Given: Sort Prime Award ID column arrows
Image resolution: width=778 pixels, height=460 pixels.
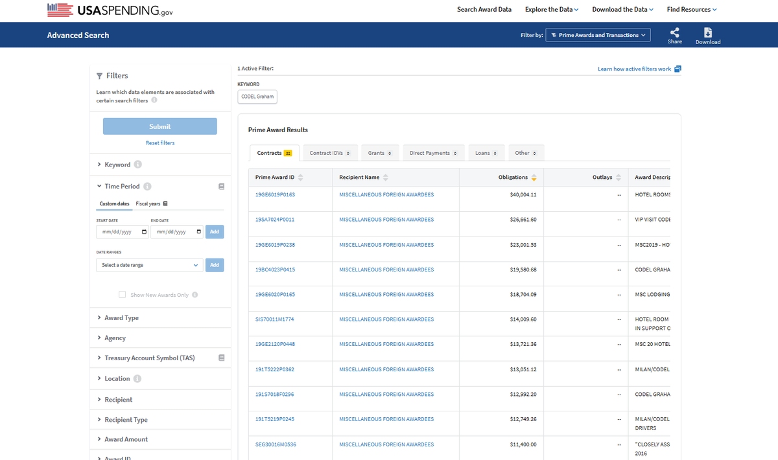Looking at the screenshot, I should [x=300, y=178].
